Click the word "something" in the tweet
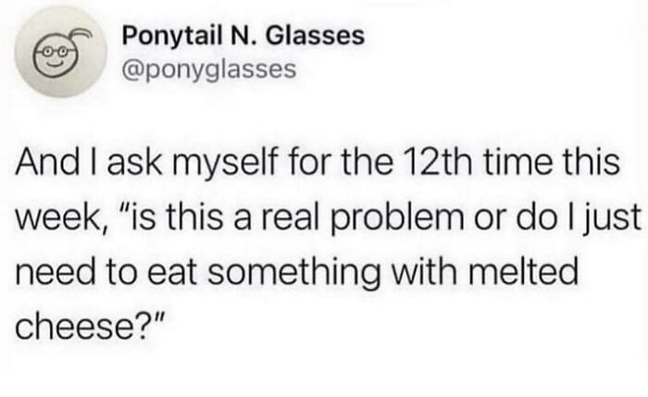This screenshot has width=648, height=397. pos(293,274)
